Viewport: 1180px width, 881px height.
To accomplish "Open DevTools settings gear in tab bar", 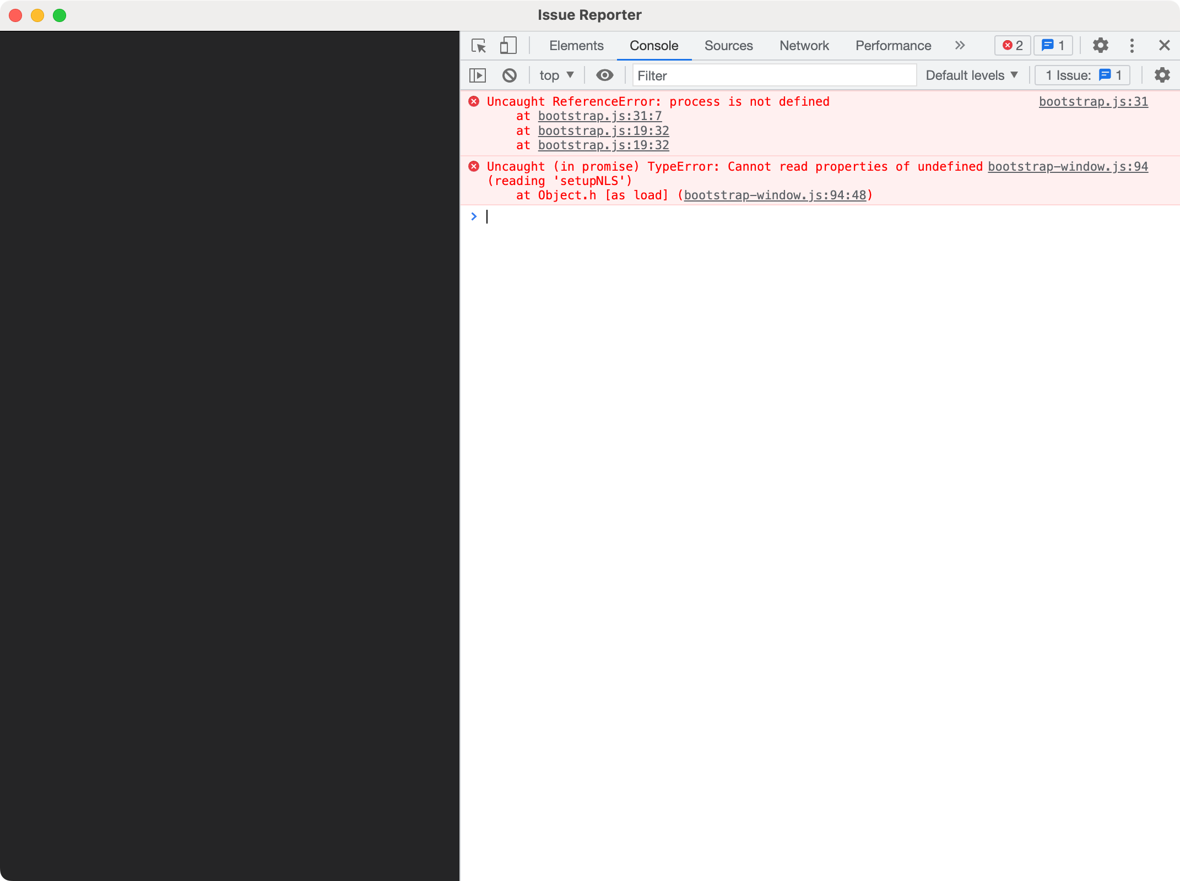I will pyautogui.click(x=1100, y=46).
